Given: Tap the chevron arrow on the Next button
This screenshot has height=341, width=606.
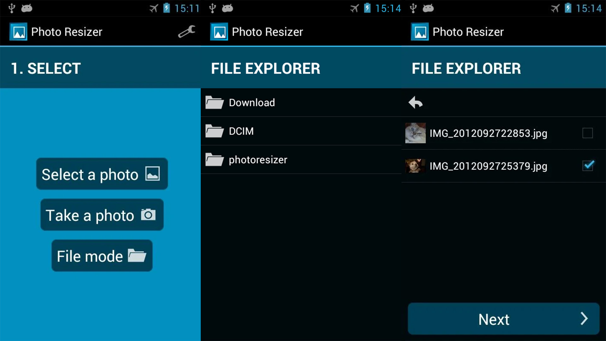Looking at the screenshot, I should point(584,319).
